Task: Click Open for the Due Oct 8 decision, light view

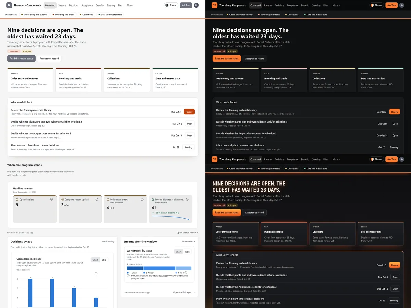Action: click(190, 124)
